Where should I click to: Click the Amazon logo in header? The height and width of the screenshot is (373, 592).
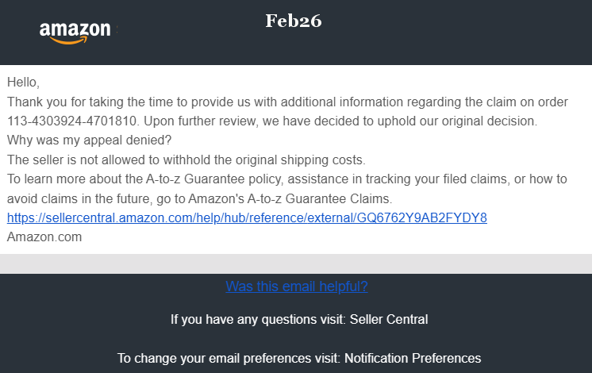(75, 33)
